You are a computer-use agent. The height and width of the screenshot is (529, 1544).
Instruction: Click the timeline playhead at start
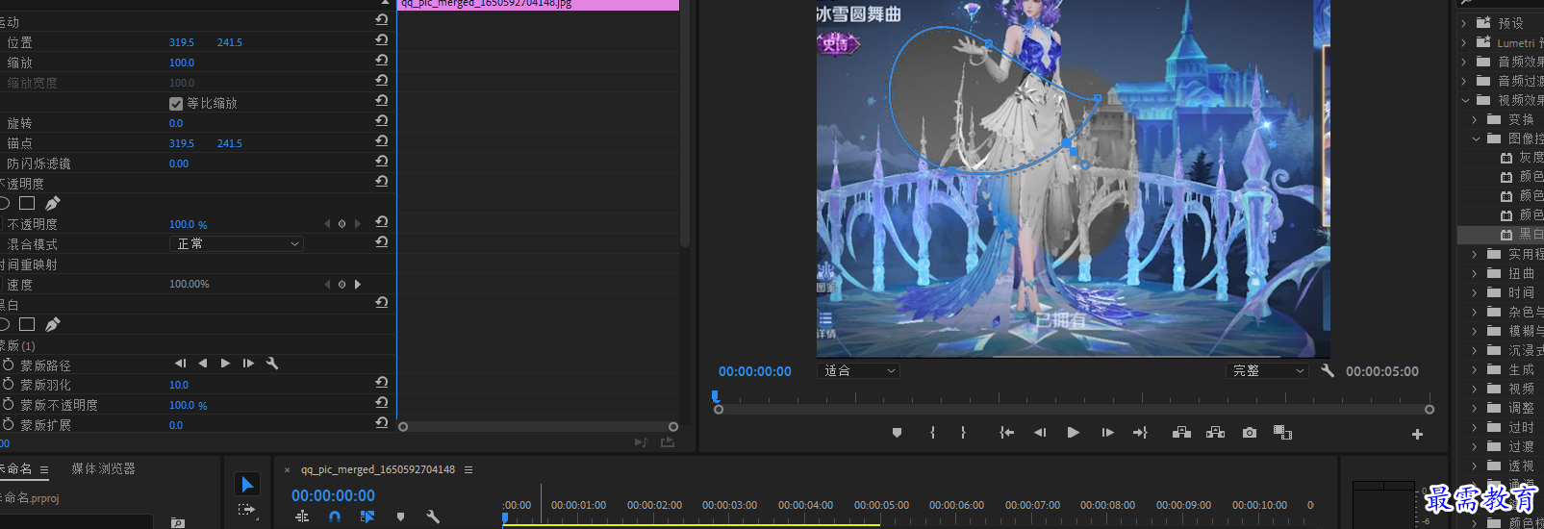coord(504,517)
